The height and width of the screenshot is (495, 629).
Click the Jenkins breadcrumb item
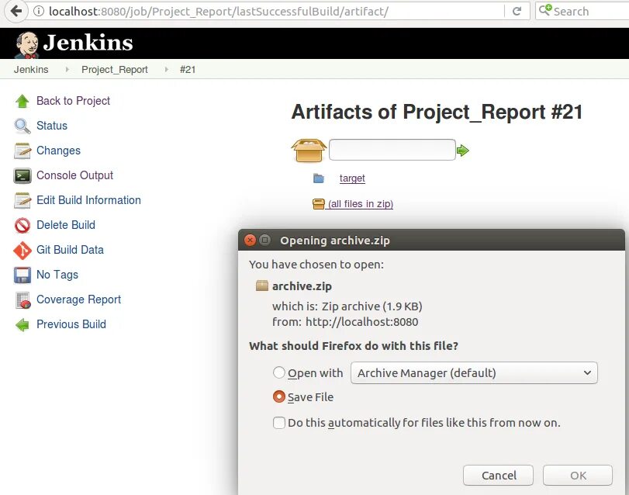[31, 69]
